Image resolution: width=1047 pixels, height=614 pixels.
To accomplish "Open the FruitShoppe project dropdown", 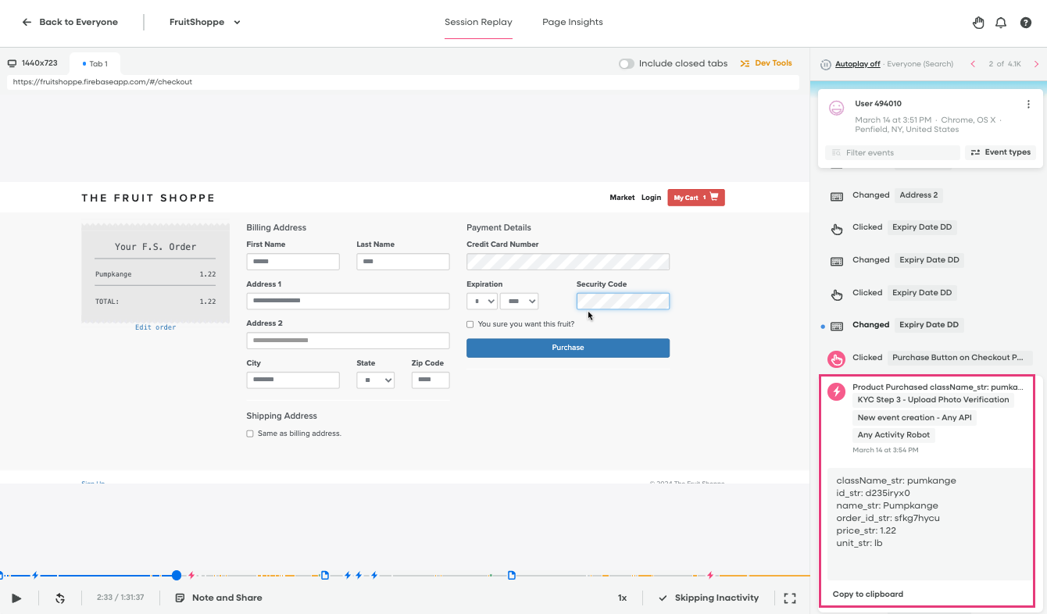I will pos(205,23).
